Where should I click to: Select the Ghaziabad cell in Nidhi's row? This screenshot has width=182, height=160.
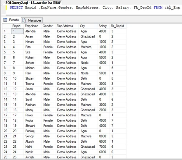pos(88,147)
